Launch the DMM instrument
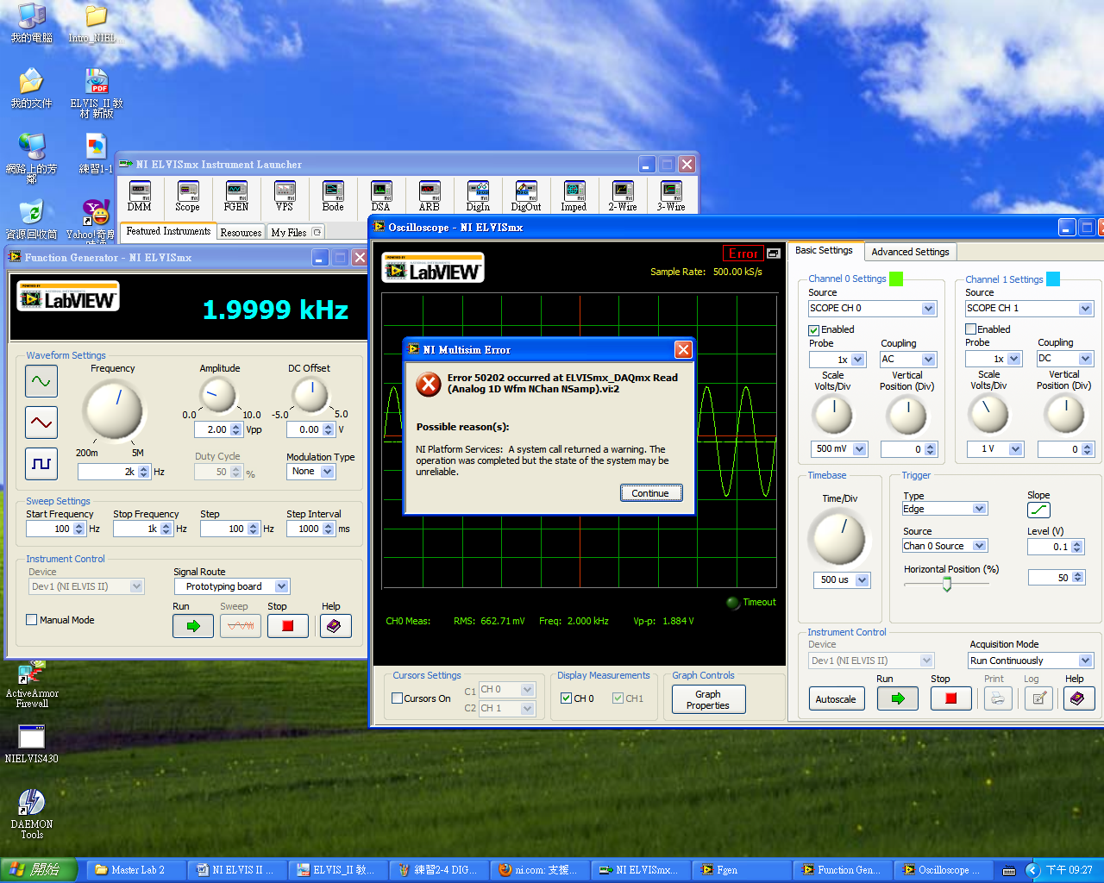Viewport: 1104px width, 883px height. click(x=140, y=197)
